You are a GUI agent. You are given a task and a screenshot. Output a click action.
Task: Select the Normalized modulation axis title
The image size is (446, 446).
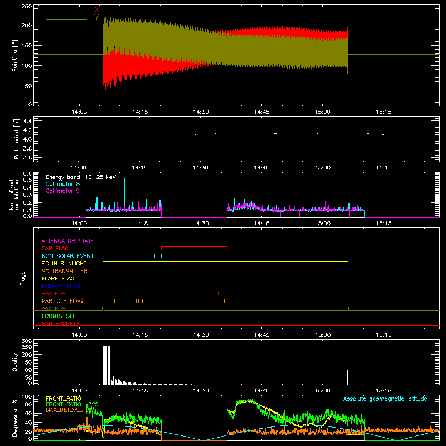pos(14,195)
